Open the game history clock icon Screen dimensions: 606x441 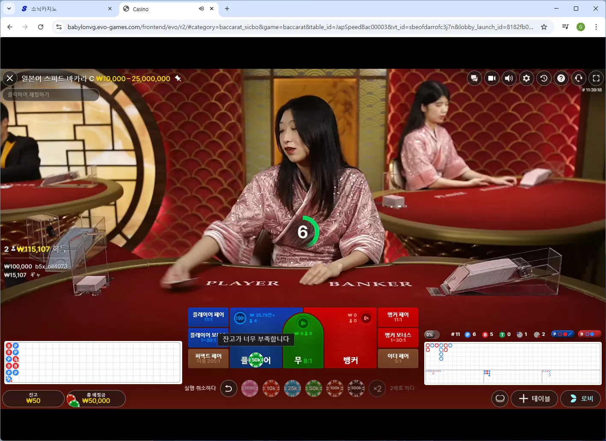click(544, 78)
